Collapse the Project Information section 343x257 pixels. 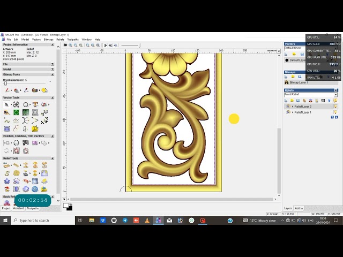[x=53, y=44]
